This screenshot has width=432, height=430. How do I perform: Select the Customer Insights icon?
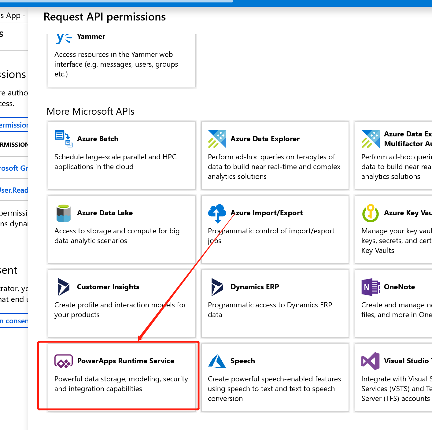(64, 287)
